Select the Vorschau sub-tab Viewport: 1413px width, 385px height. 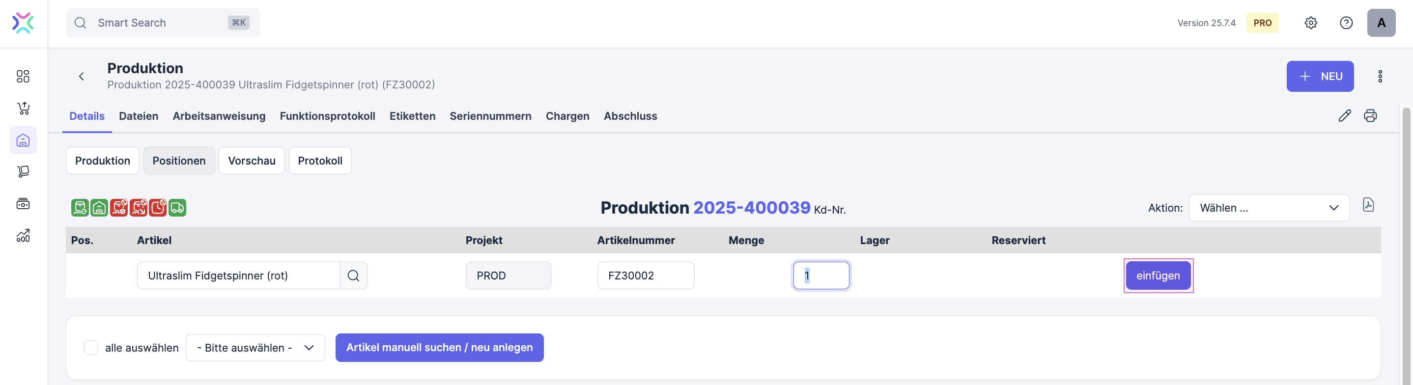(251, 161)
